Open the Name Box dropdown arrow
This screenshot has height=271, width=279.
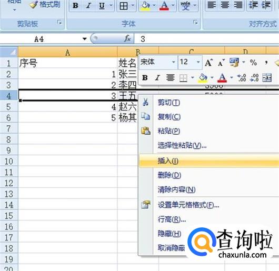pyautogui.click(x=85, y=39)
